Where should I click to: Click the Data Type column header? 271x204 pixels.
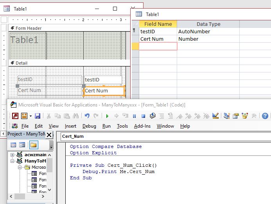[x=208, y=24]
